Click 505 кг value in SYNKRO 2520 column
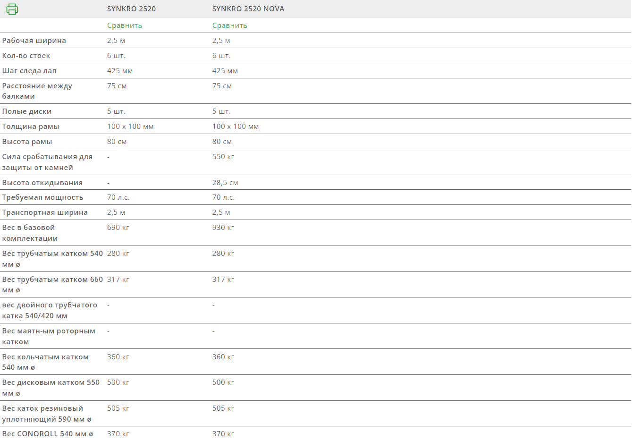 pyautogui.click(x=118, y=408)
